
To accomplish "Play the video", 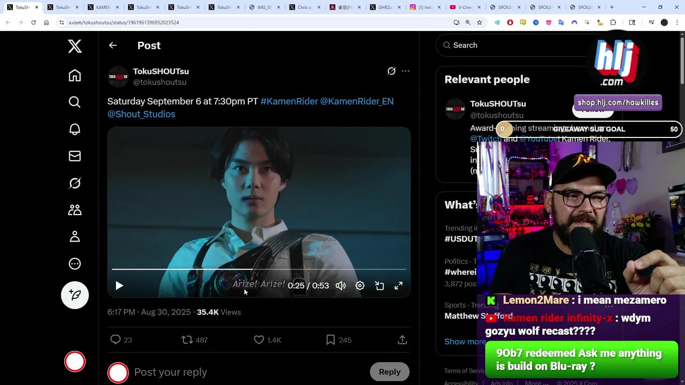I will point(119,286).
